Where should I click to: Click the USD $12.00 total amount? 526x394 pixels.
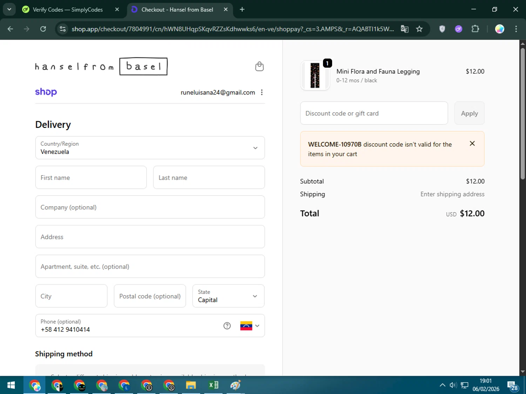pos(465,213)
